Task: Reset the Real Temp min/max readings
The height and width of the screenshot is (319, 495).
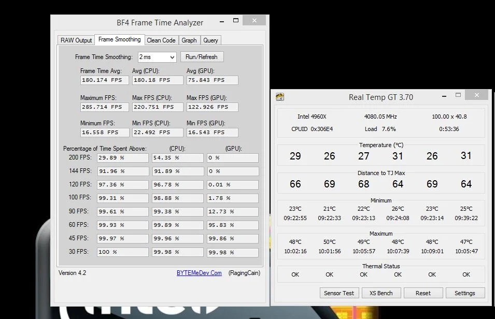Action: point(423,293)
